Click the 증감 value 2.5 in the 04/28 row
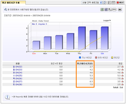 click(119, 84)
